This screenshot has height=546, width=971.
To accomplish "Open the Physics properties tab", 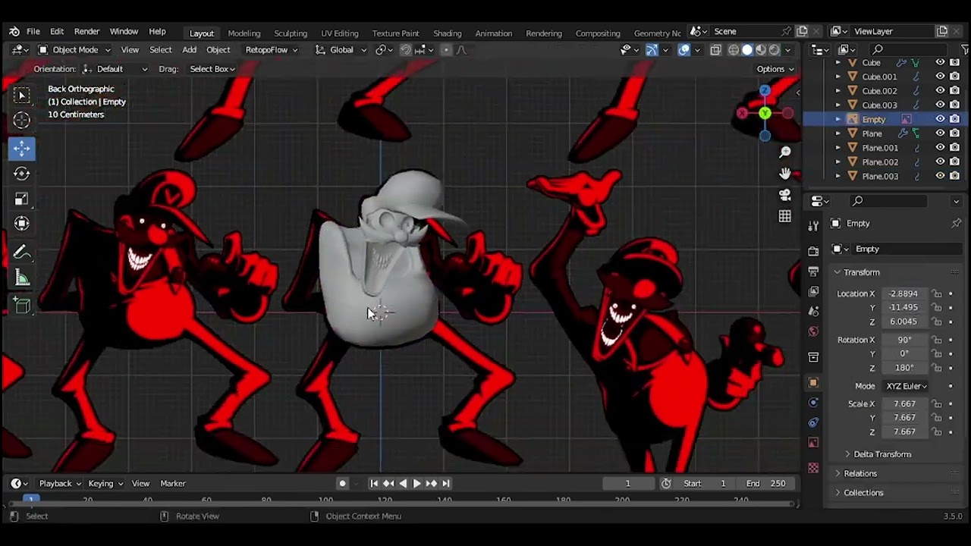I will pyautogui.click(x=813, y=403).
